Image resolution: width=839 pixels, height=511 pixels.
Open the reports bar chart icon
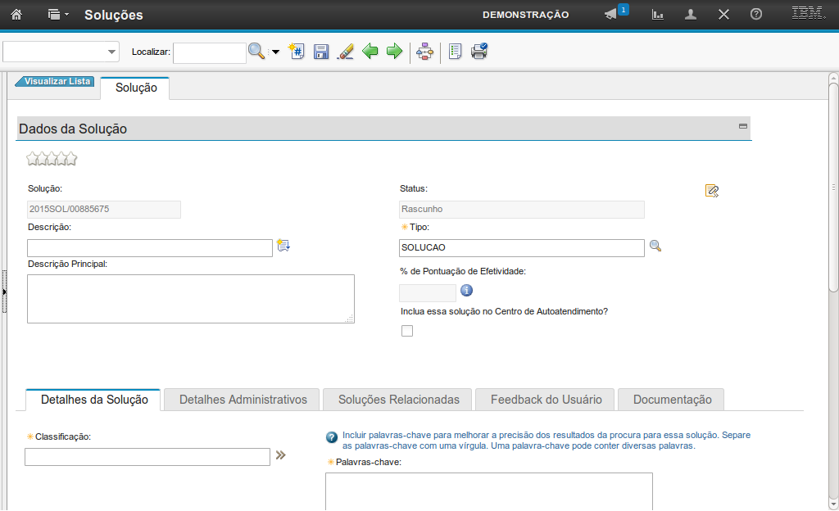tap(657, 15)
